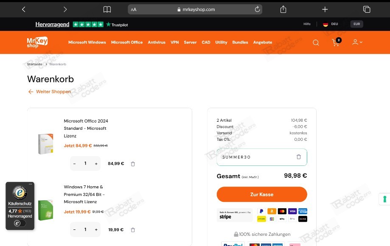Go forward with Safari forward arrow
Image resolution: width=390 pixels, height=246 pixels.
tap(65, 9)
